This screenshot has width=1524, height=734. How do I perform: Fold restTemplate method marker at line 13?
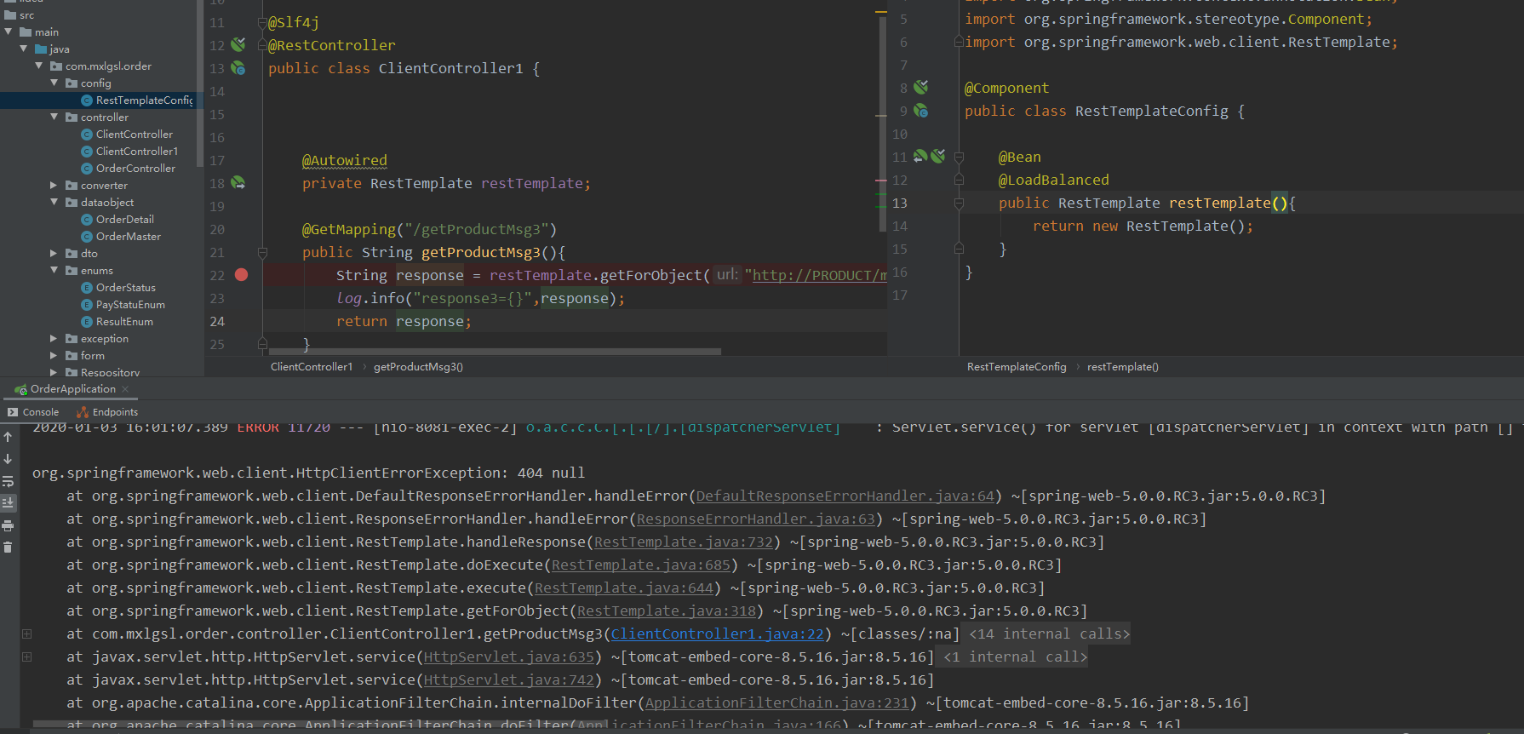click(959, 204)
